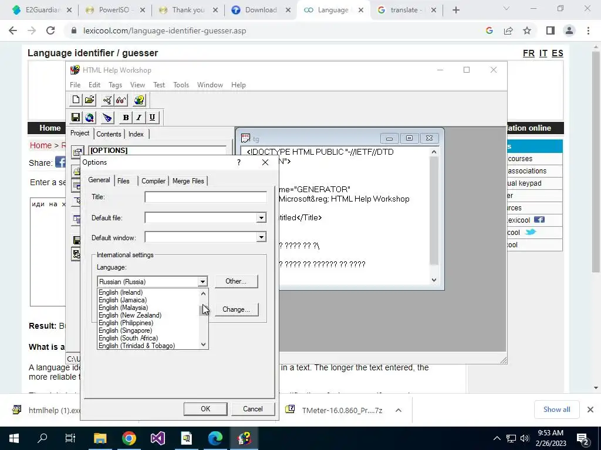Switch to the Merge Files tab
This screenshot has height=450, width=601.
pos(188,181)
